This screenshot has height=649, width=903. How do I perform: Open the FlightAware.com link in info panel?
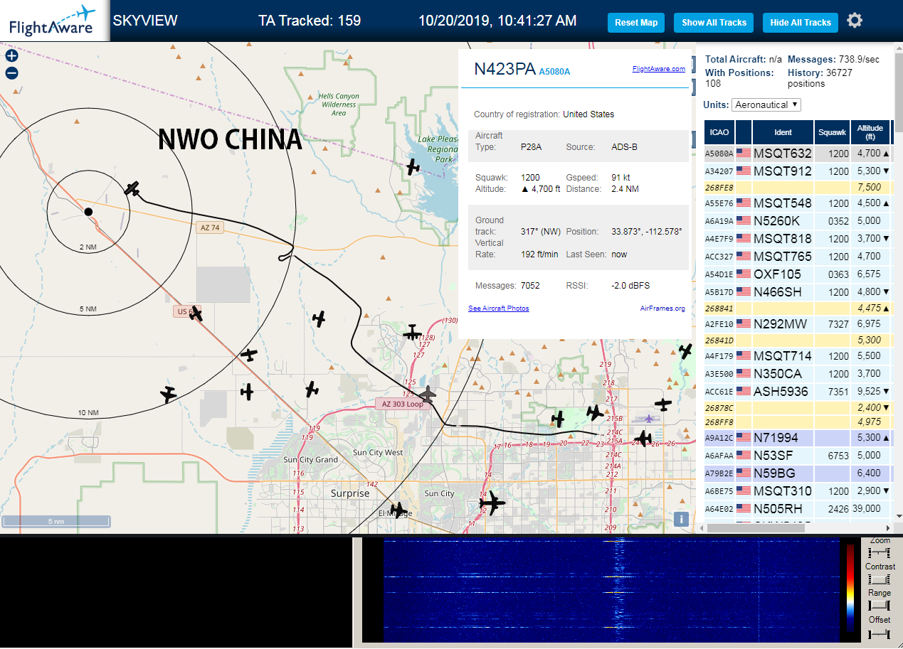pyautogui.click(x=659, y=69)
